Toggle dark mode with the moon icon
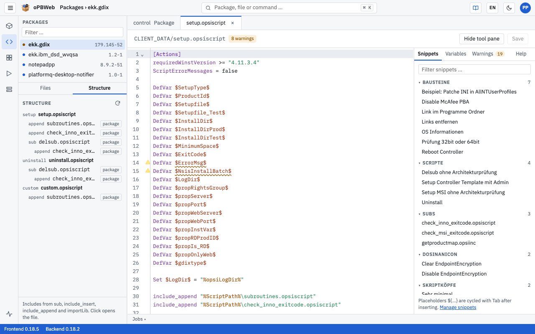The width and height of the screenshot is (535, 334). (509, 8)
